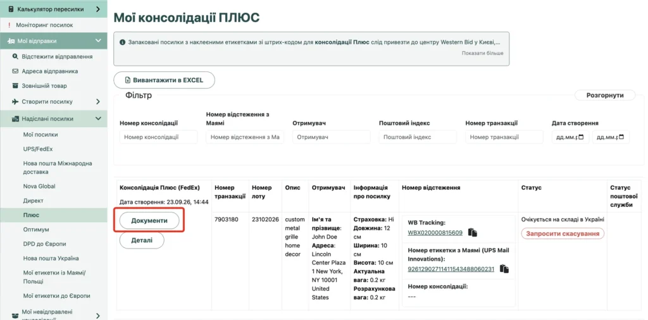Expand Мої невідправлені консолідації chevron
Image resolution: width=648 pixels, height=320 pixels.
98,316
